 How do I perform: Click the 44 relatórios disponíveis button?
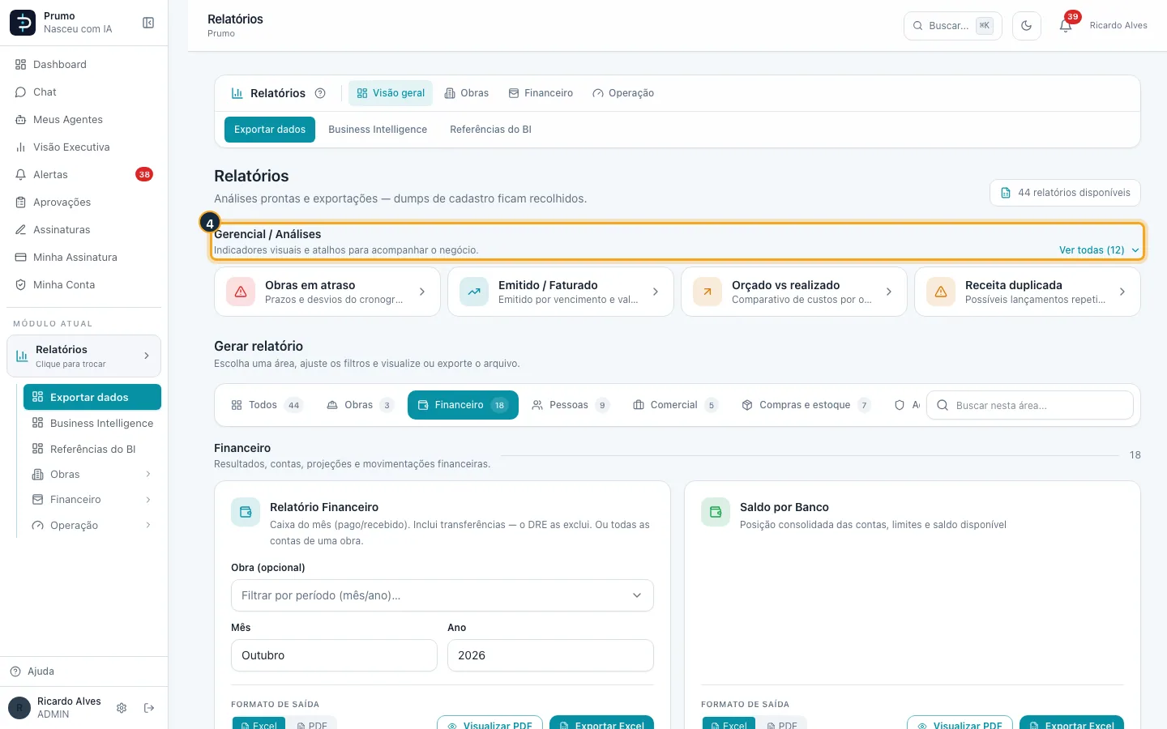tap(1065, 193)
